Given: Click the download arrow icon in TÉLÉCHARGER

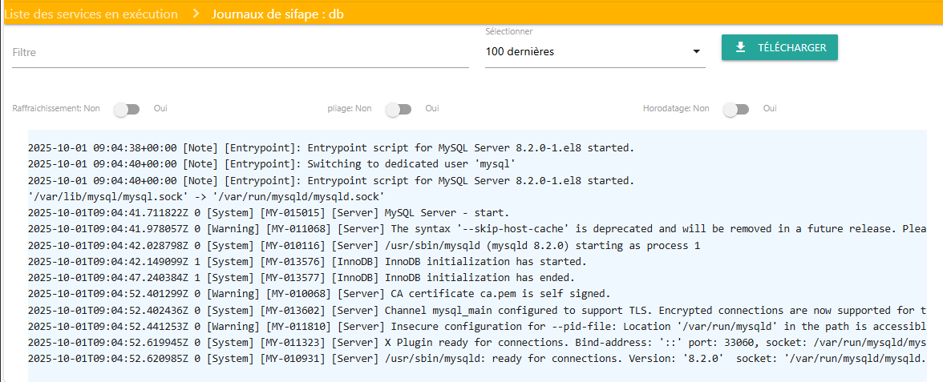Looking at the screenshot, I should coord(740,47).
